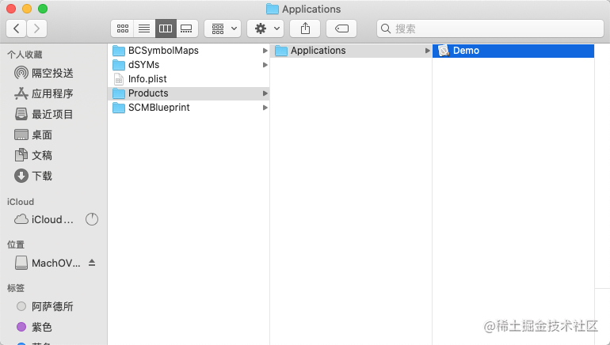The width and height of the screenshot is (610, 345).
Task: Go forward with the toolbar forward arrow
Action: click(37, 28)
